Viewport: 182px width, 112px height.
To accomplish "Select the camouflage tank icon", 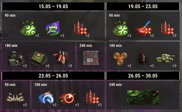I will coord(165,58).
